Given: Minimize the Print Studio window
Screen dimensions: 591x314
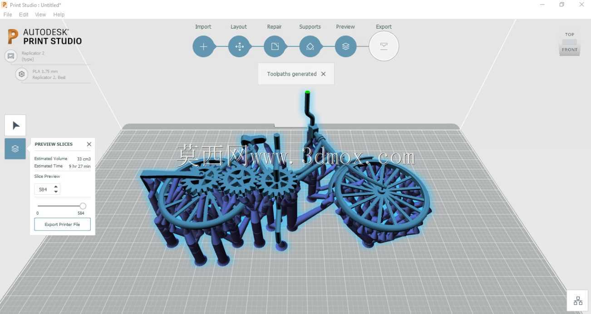Looking at the screenshot, I should click(542, 5).
